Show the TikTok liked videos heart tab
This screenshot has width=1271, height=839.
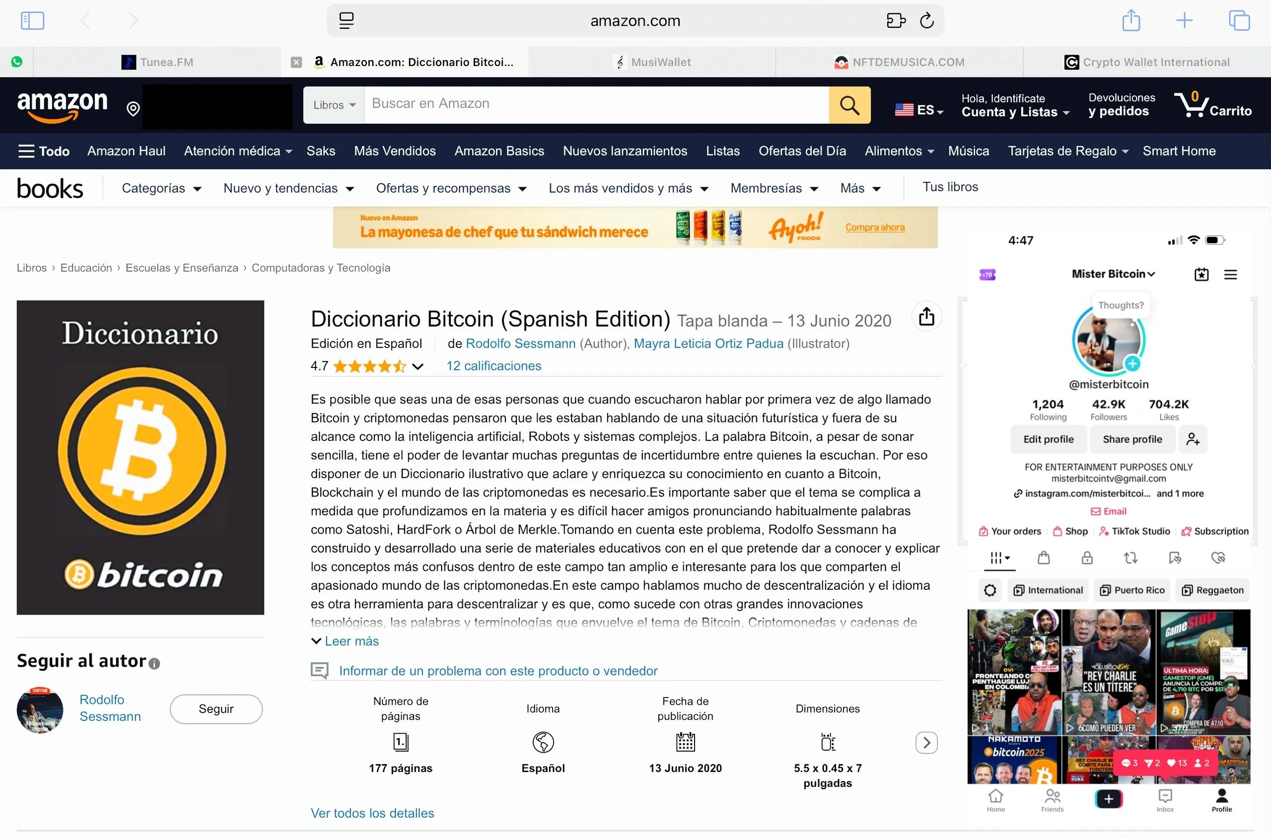[1218, 558]
